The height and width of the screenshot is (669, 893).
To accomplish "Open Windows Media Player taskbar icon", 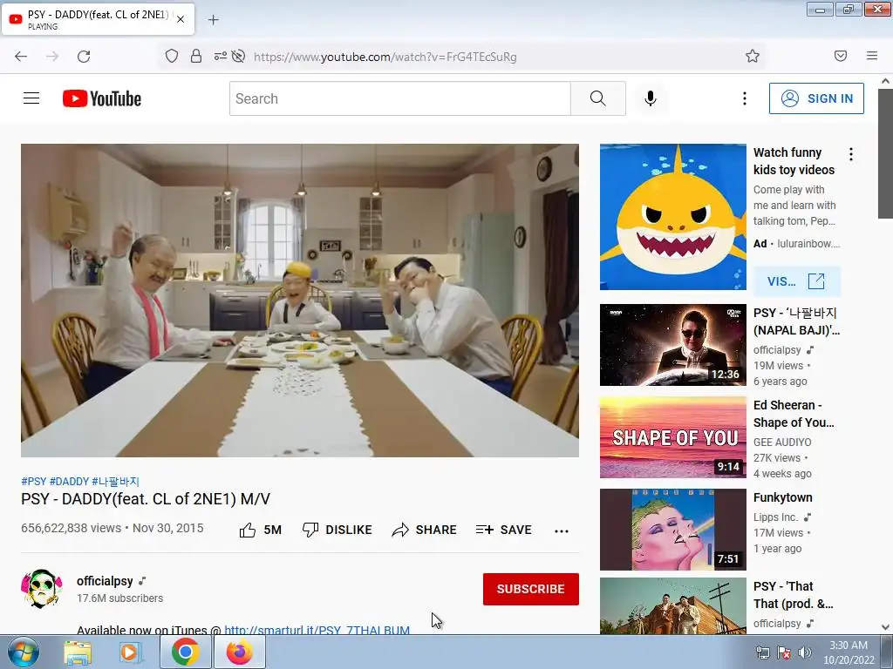I will pos(131,652).
